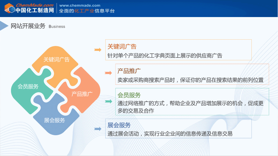This screenshot has width=278, height=156.
Task: Click the blue 展会服务 card heading
Action: click(x=119, y=125)
